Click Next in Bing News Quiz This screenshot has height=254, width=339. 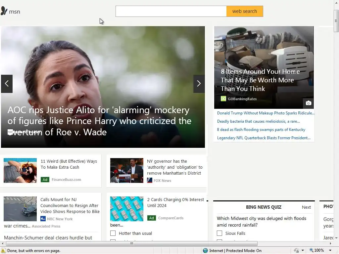click(x=306, y=207)
